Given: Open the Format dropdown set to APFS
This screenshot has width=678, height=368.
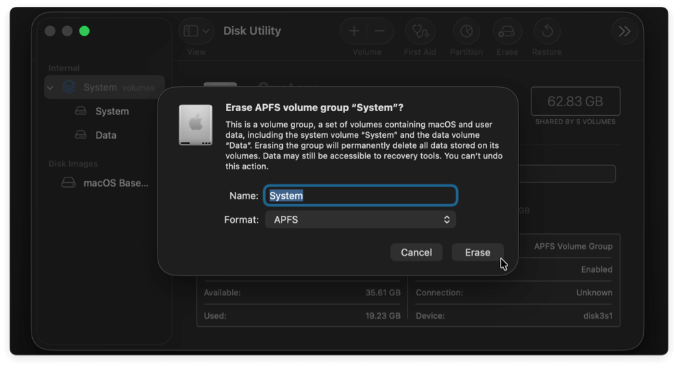Looking at the screenshot, I should [360, 220].
